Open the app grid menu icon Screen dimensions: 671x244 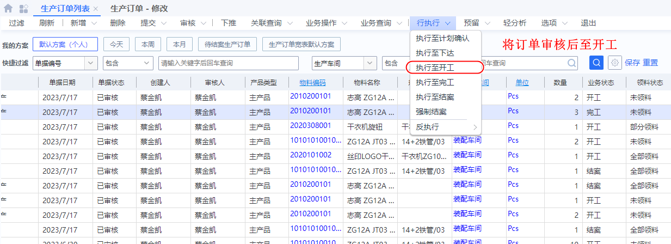pyautogui.click(x=23, y=9)
